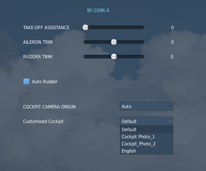This screenshot has height=171, width=206.
Task: Click the Aileron Trim slider knob
Action: [x=114, y=42]
